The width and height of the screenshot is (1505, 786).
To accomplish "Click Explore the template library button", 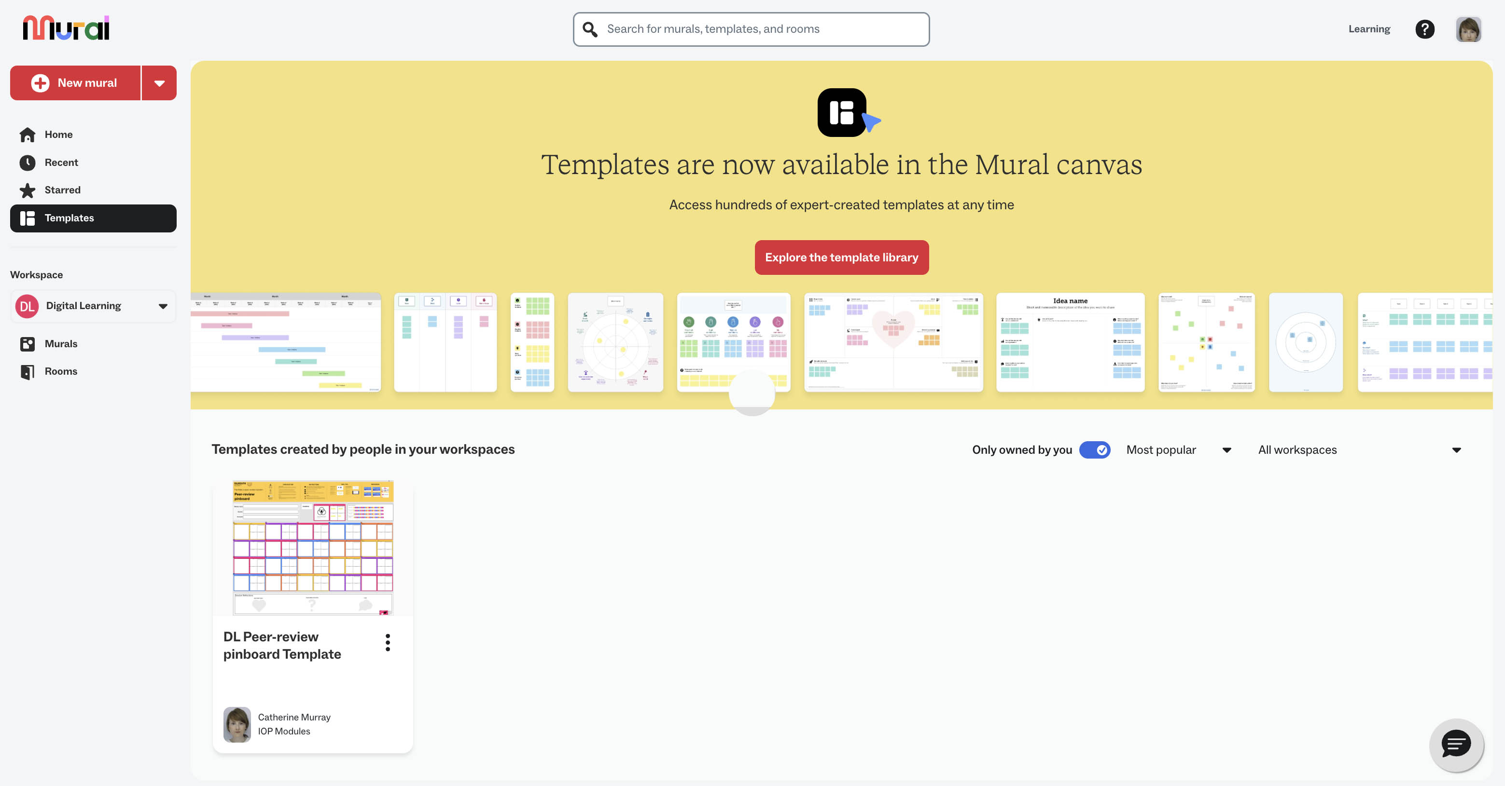I will tap(841, 257).
